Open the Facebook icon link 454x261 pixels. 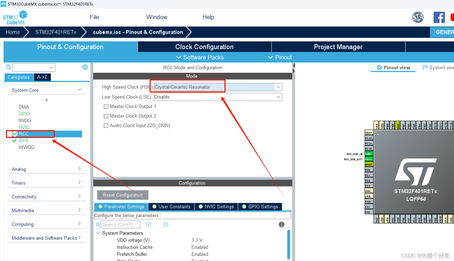[439, 17]
